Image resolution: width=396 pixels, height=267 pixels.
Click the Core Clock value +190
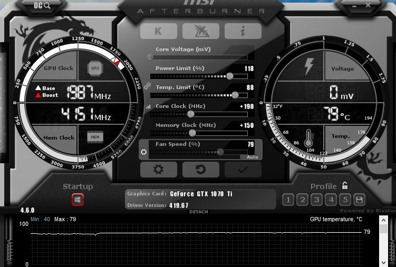pos(247,106)
